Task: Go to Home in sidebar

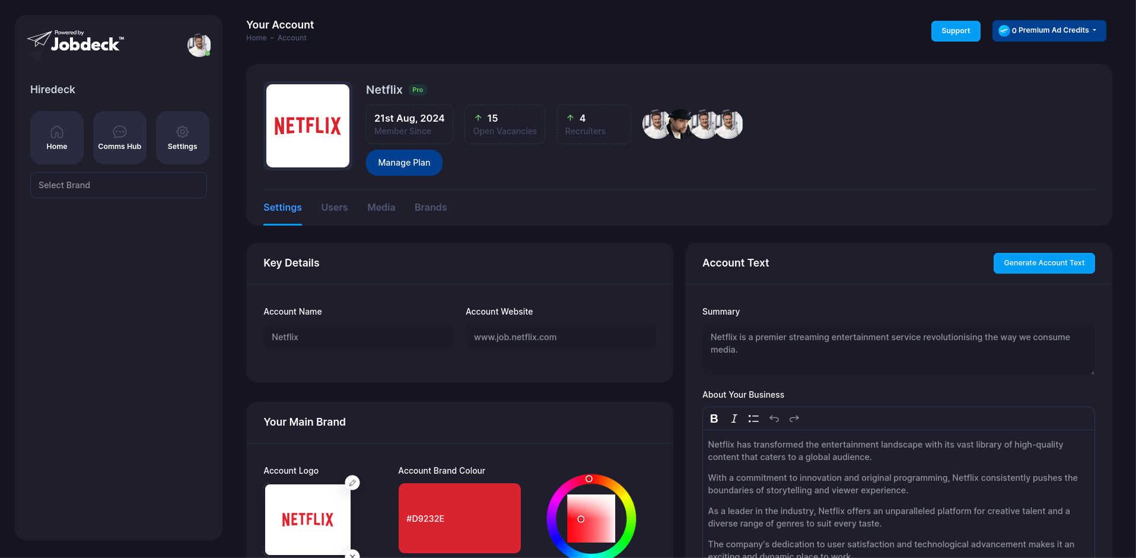Action: tap(57, 138)
